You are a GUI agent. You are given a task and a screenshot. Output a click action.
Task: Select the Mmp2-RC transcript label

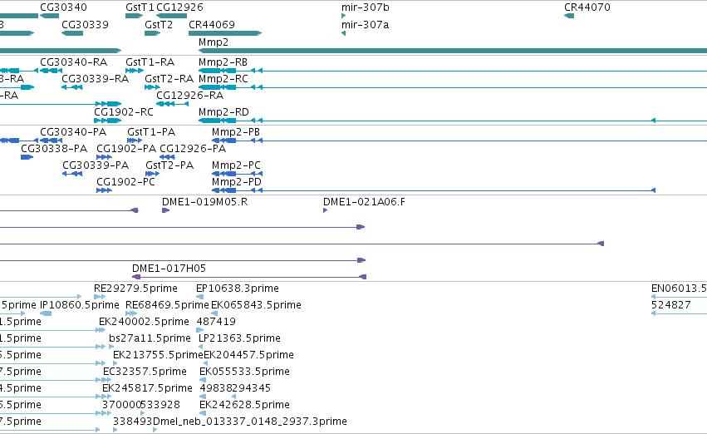click(223, 78)
